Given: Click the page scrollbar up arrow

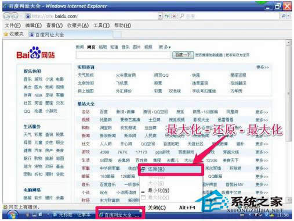Looking at the screenshot, I should tap(289, 42).
